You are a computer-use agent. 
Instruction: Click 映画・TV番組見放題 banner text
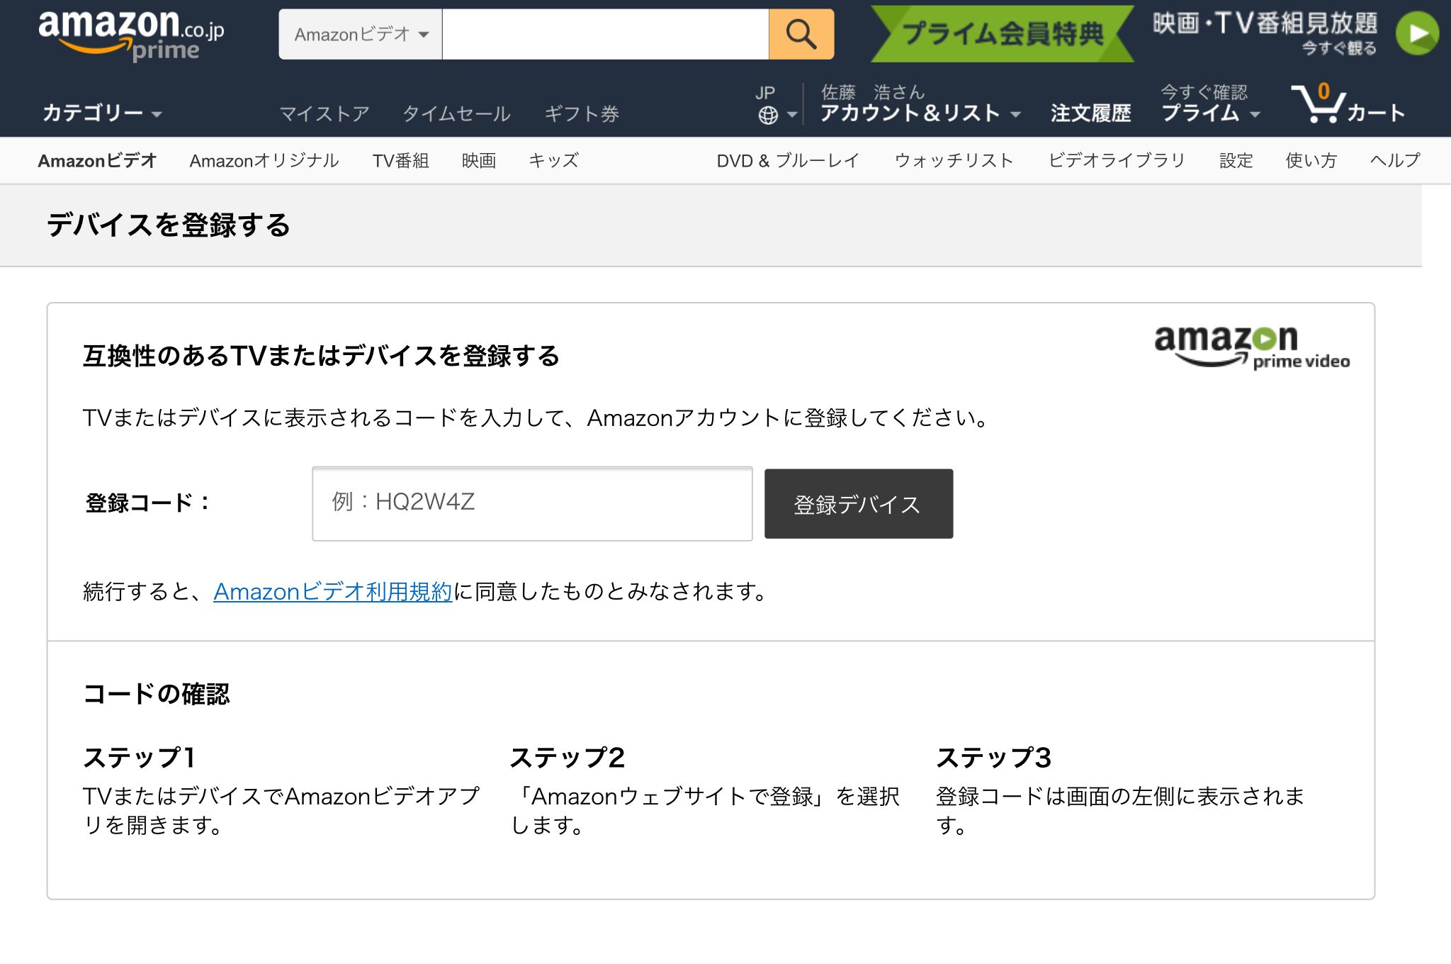[1265, 23]
